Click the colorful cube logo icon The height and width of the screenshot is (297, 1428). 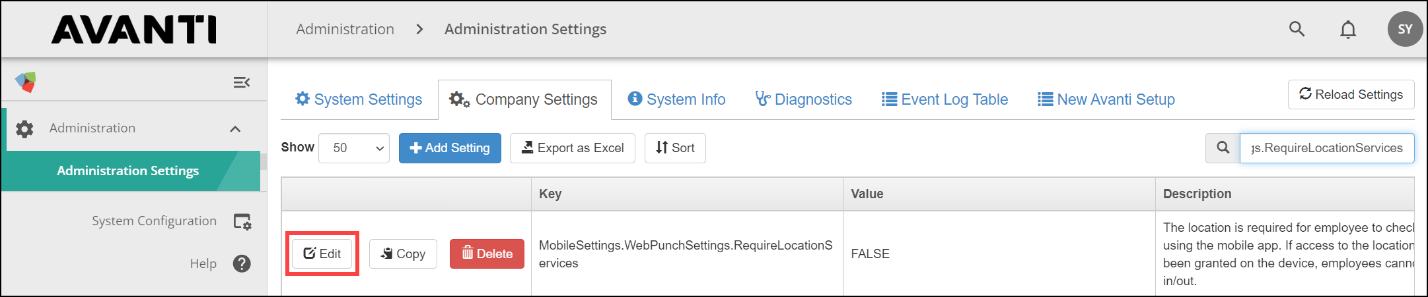pos(26,82)
